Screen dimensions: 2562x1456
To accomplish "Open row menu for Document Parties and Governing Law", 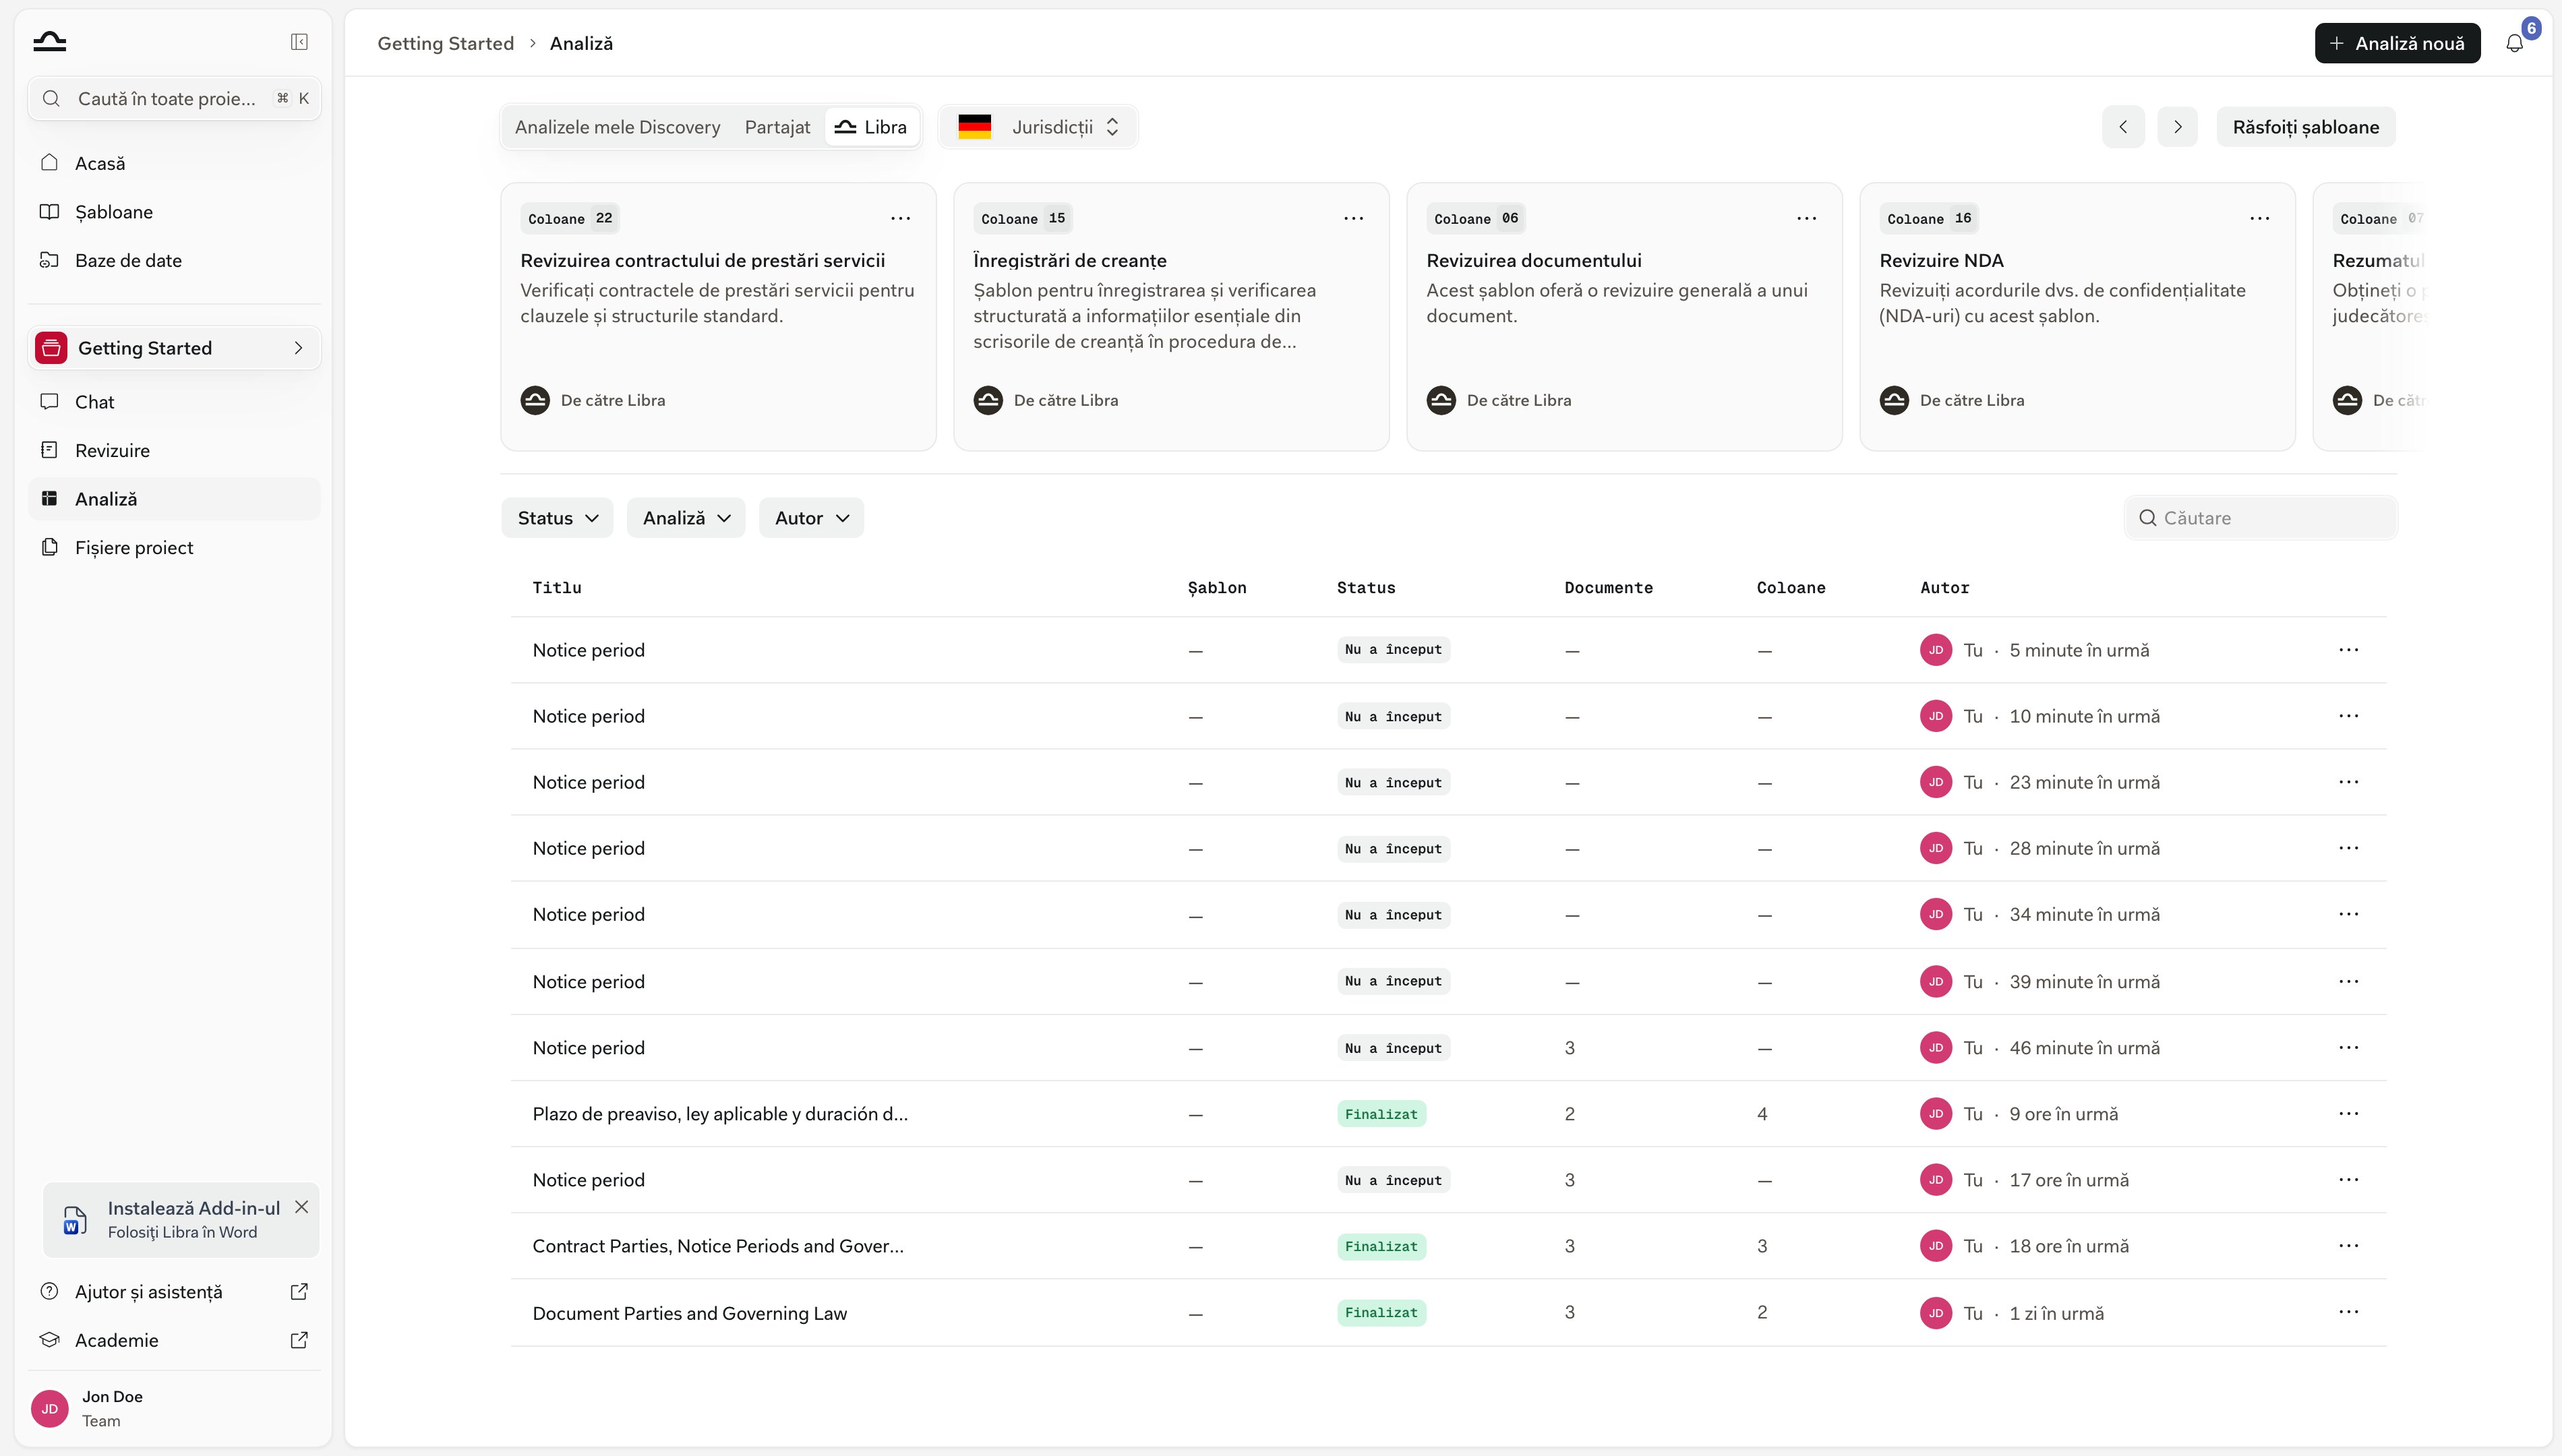I will [2348, 1312].
